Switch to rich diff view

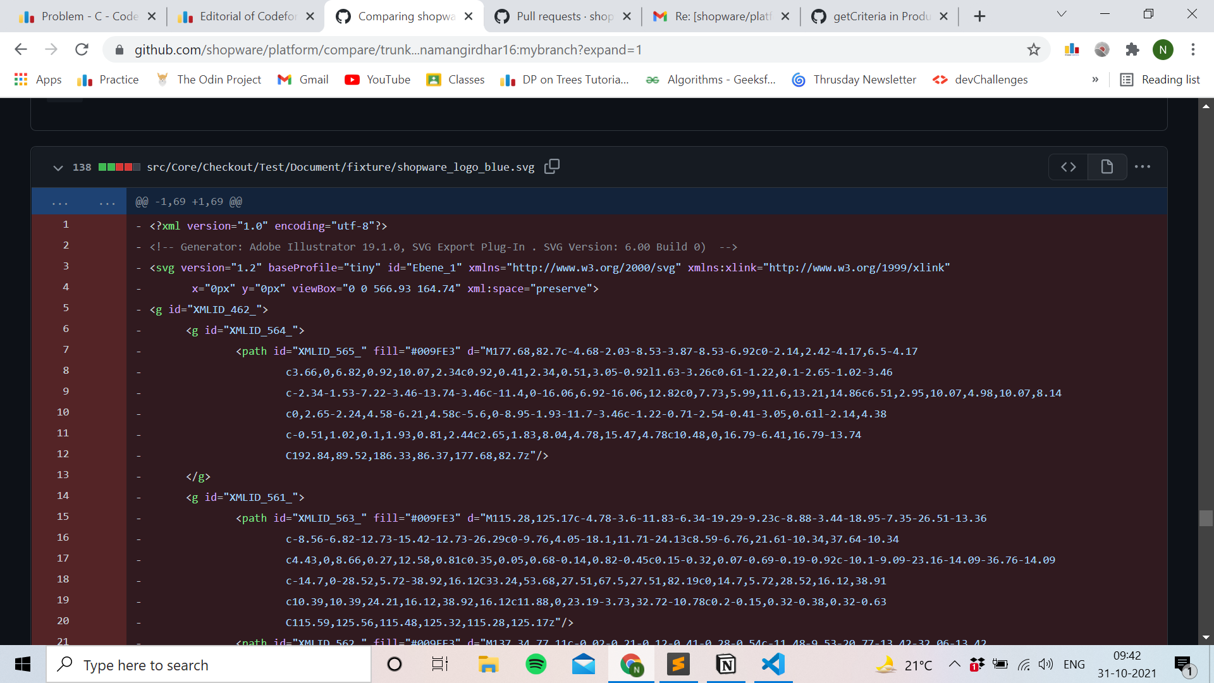click(1107, 166)
